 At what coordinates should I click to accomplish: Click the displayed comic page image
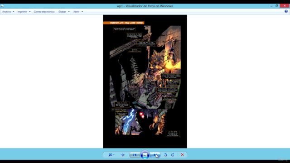coord(145,81)
